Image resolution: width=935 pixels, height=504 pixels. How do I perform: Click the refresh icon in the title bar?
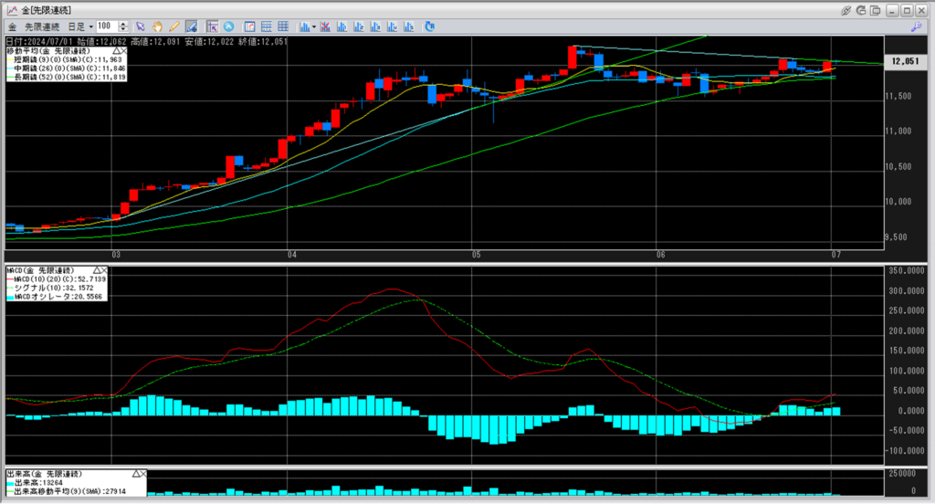click(x=863, y=10)
